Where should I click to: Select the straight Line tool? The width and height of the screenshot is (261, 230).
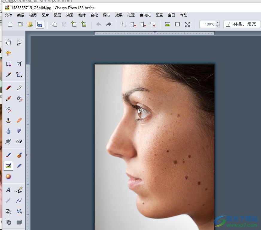click(x=8, y=201)
